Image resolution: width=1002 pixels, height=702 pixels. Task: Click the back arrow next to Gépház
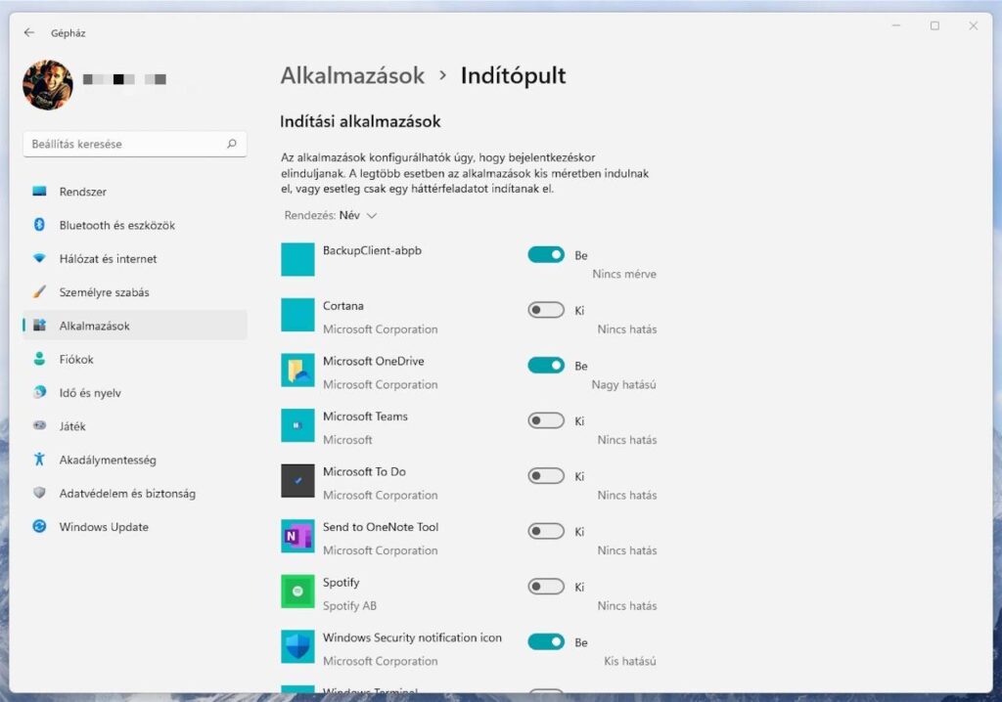(x=28, y=32)
